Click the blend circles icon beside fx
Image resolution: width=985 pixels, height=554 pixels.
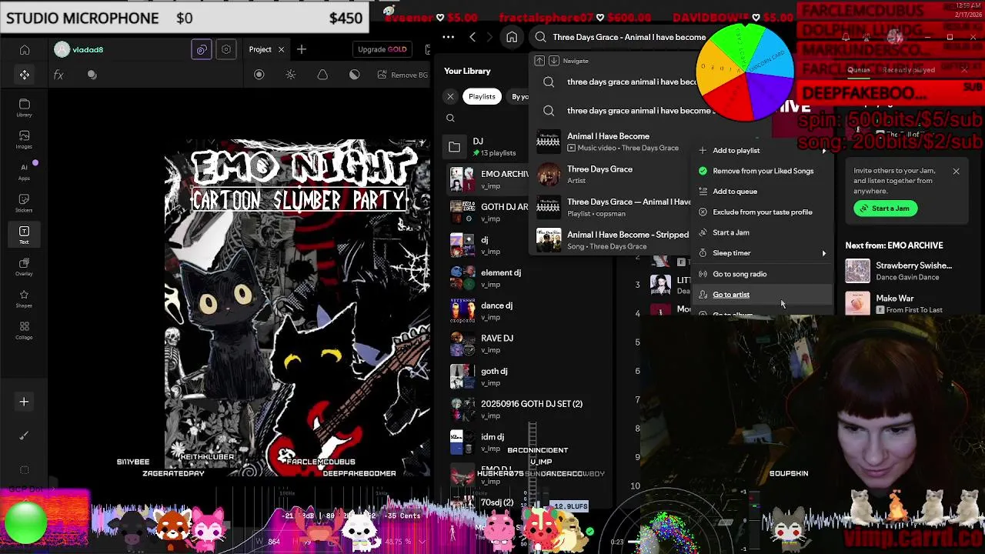tap(92, 75)
